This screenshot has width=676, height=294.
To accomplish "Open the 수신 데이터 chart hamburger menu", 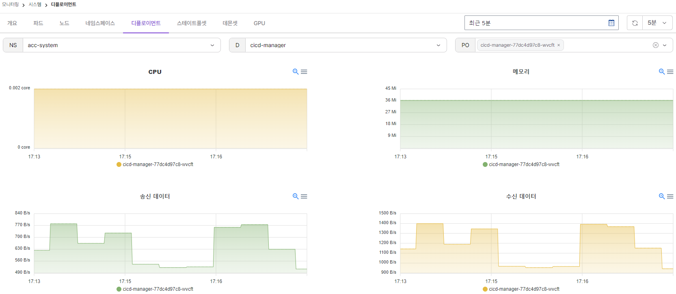I will [670, 197].
